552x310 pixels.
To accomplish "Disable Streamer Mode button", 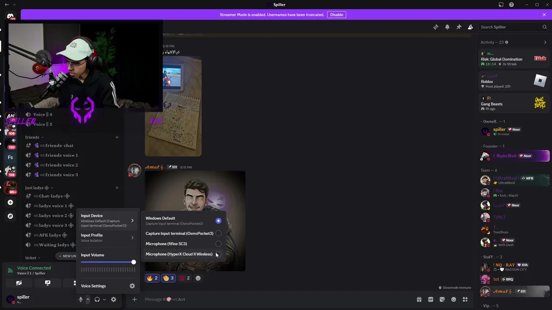I will coord(336,15).
